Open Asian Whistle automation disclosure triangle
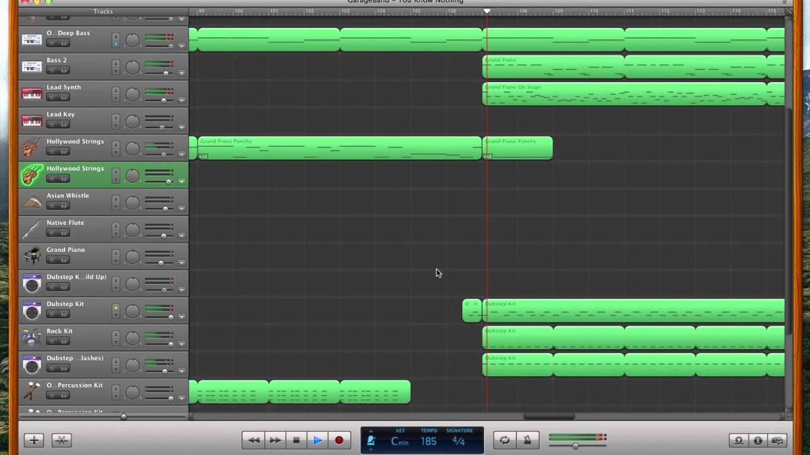Screen dimensions: 810x455 [182, 209]
